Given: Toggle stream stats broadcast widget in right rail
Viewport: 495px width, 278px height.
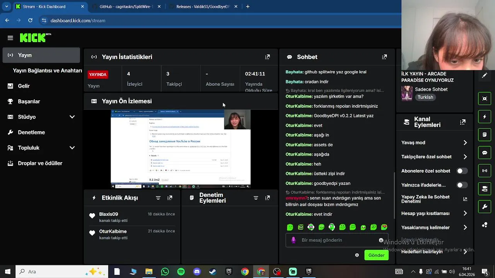Looking at the screenshot, I should tap(485, 171).
